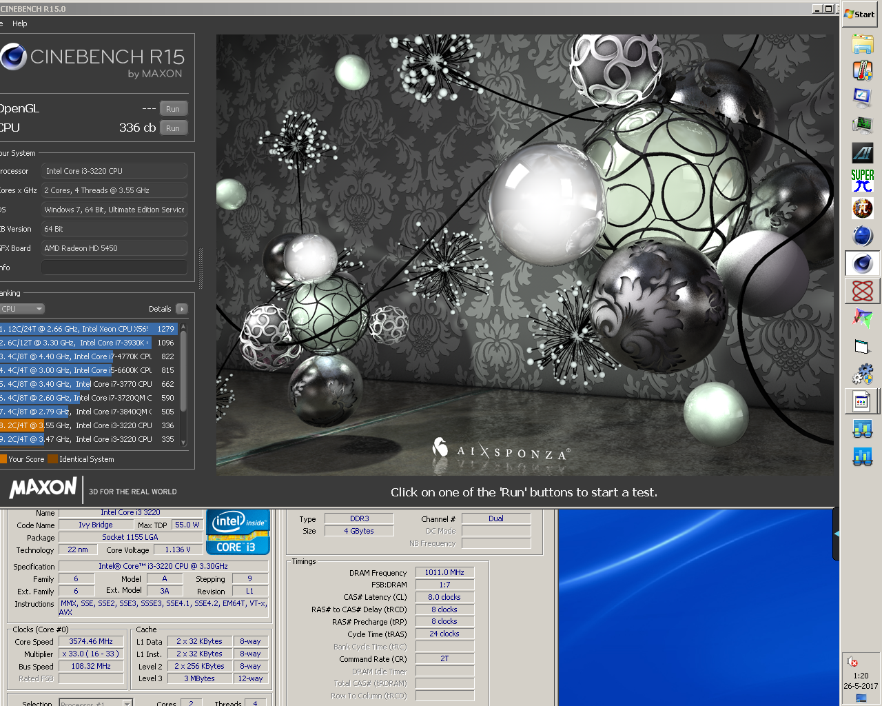
Task: Click the Intel inside Core i3 badge
Action: coord(238,533)
